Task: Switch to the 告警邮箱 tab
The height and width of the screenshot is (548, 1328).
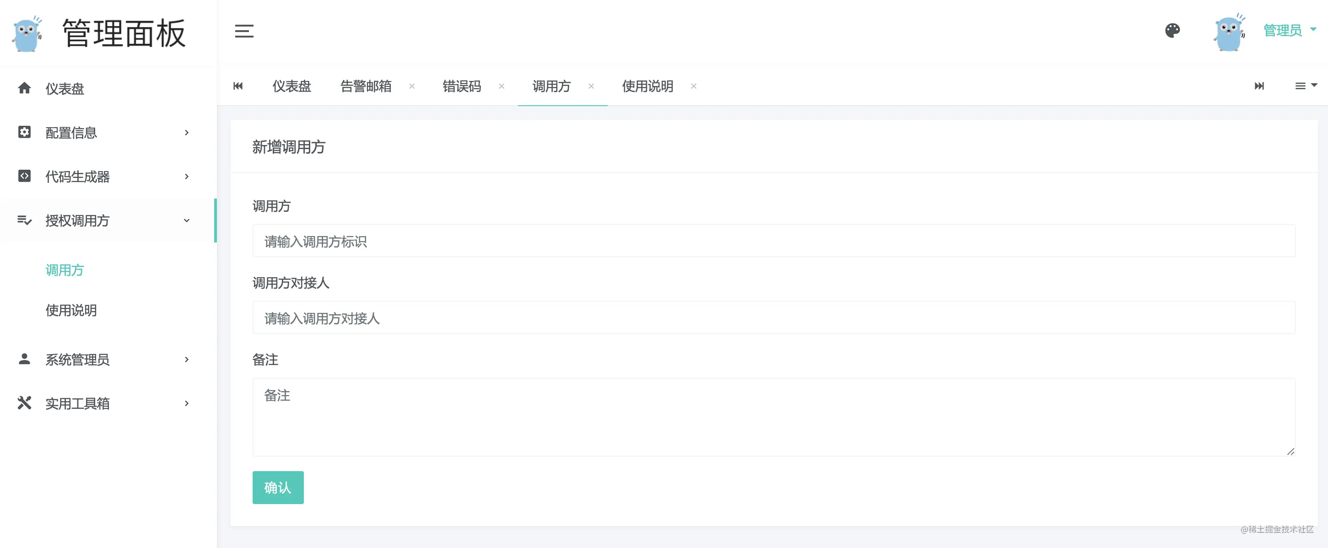Action: point(366,86)
